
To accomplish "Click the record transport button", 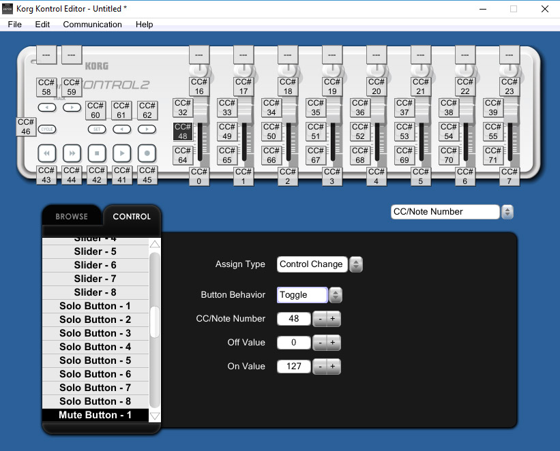I will click(x=147, y=153).
